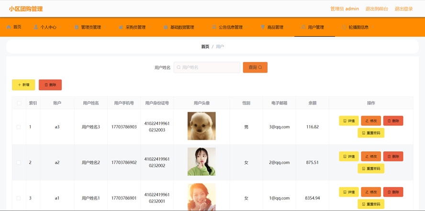425x211 pixels.
Task: Click the email cell 3@qq.com
Action: (x=280, y=127)
